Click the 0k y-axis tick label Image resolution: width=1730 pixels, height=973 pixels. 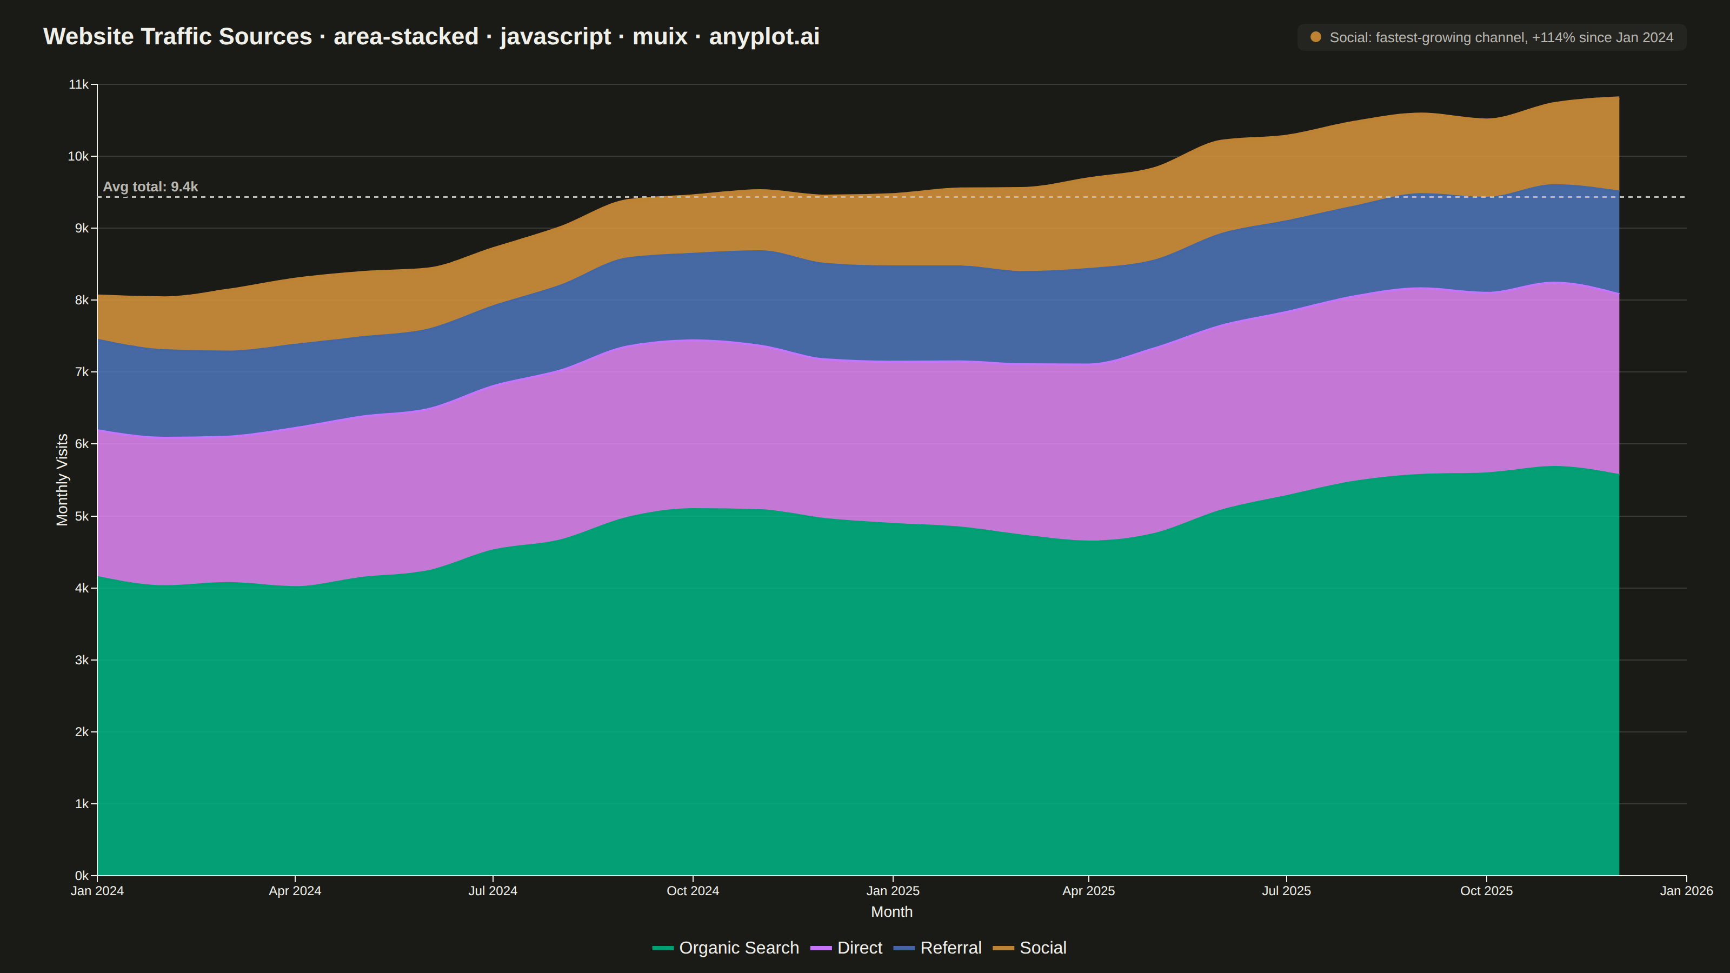click(x=82, y=876)
